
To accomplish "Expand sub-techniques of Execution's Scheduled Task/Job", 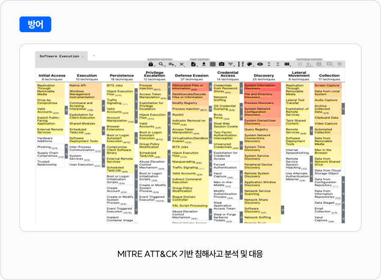I will [x=103, y=131].
